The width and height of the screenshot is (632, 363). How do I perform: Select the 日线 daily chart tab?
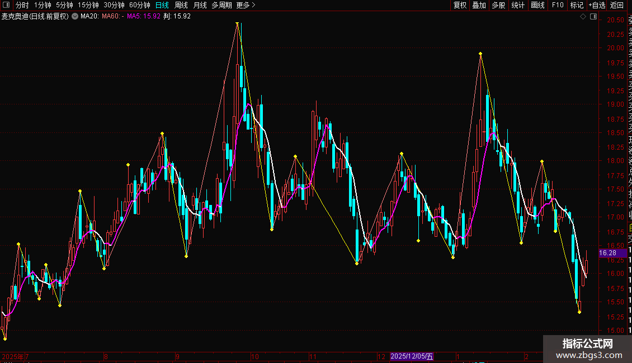162,5
